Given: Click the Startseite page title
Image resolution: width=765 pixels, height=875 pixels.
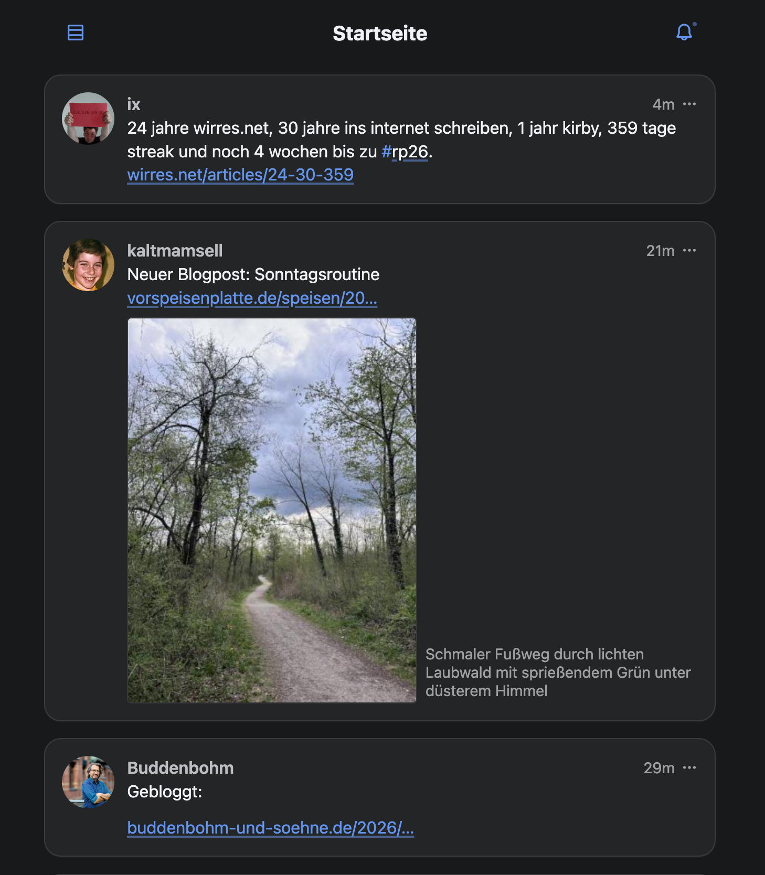Looking at the screenshot, I should coord(380,34).
